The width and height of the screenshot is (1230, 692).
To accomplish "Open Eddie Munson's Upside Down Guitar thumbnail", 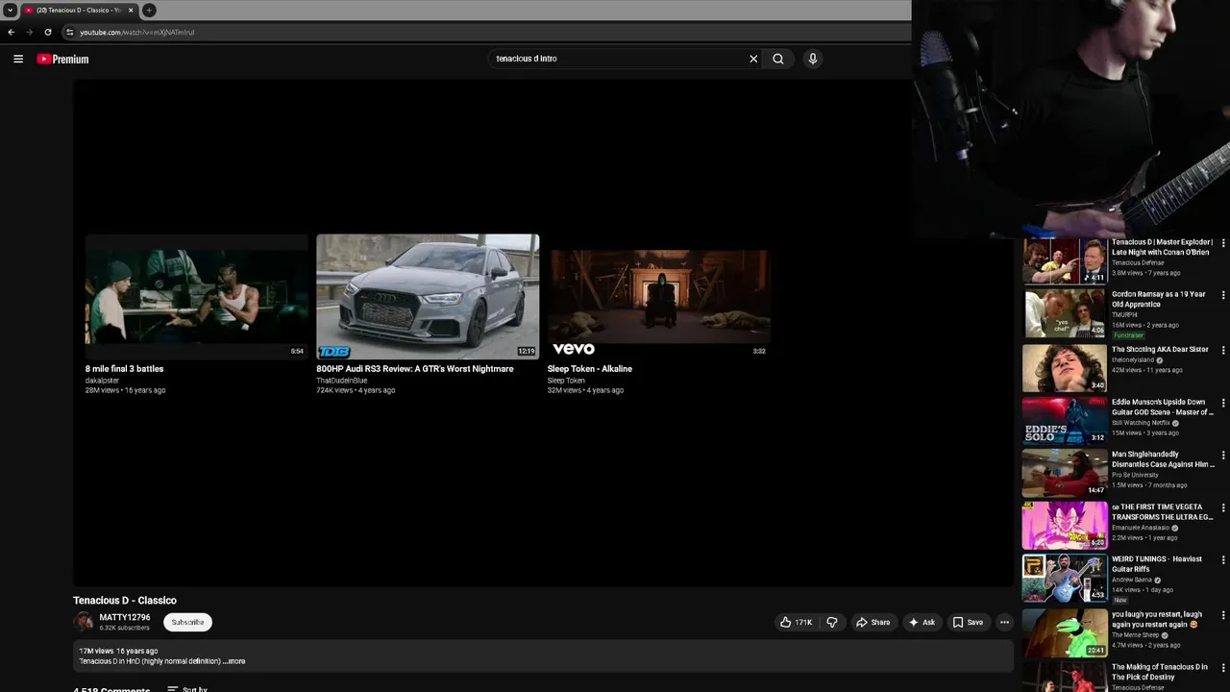I will click(x=1065, y=420).
